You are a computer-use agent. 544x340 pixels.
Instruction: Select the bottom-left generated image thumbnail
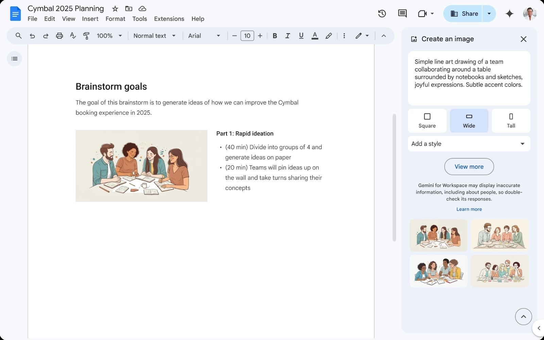tap(438, 271)
